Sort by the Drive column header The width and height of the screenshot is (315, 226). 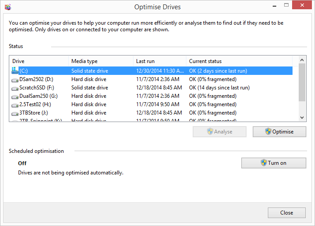[39, 61]
